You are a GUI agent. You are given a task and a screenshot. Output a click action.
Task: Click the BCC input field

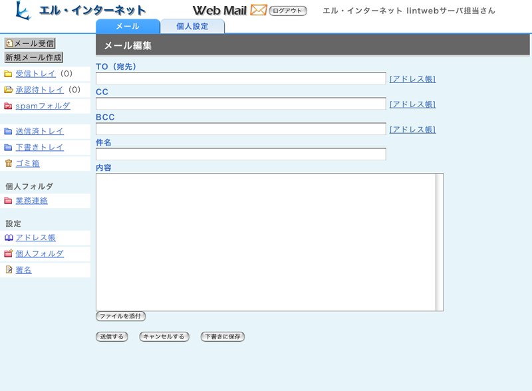coord(241,129)
